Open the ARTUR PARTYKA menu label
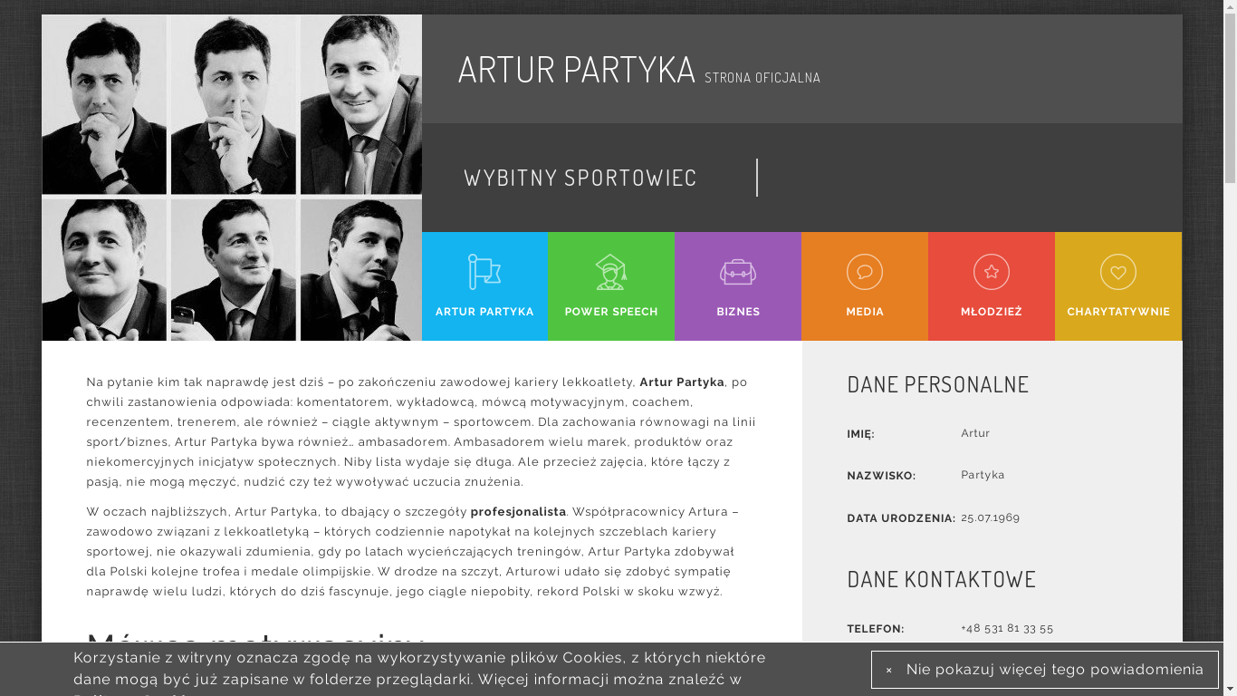 point(484,312)
